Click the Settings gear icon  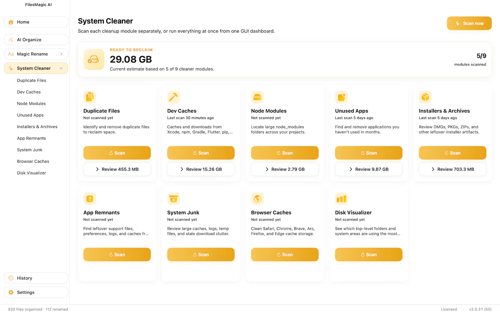pos(11,292)
